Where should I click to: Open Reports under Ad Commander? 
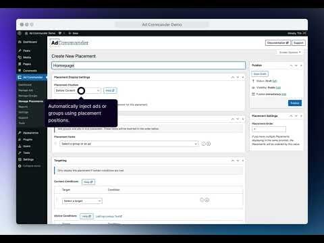point(23,107)
